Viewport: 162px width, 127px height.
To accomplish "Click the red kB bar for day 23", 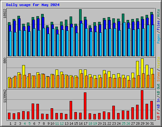I will coord(114,112).
